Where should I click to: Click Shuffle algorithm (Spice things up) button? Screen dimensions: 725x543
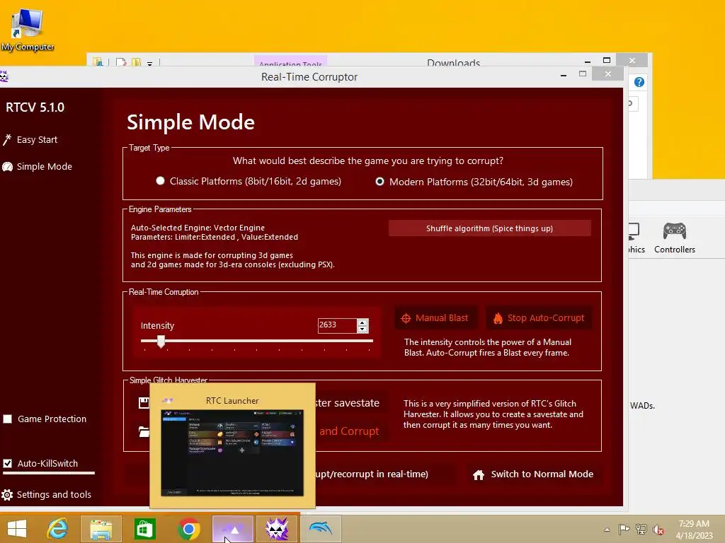490,228
